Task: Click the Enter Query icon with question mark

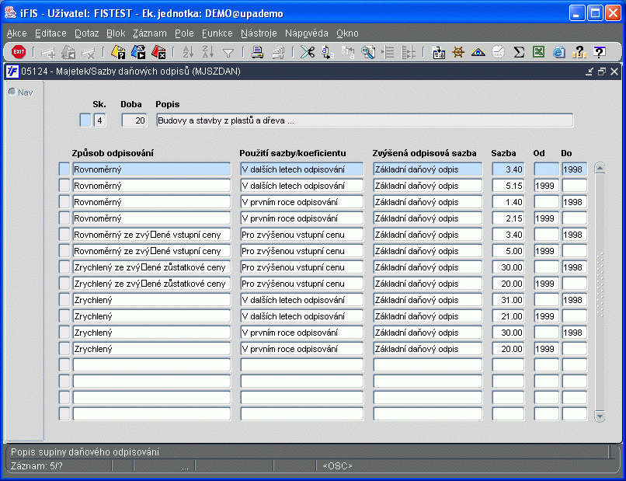Action: [118, 52]
